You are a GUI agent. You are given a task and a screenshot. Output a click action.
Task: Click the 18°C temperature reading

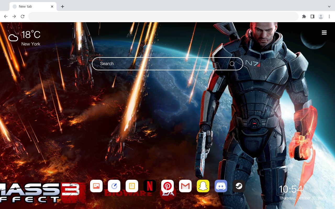coord(31,34)
